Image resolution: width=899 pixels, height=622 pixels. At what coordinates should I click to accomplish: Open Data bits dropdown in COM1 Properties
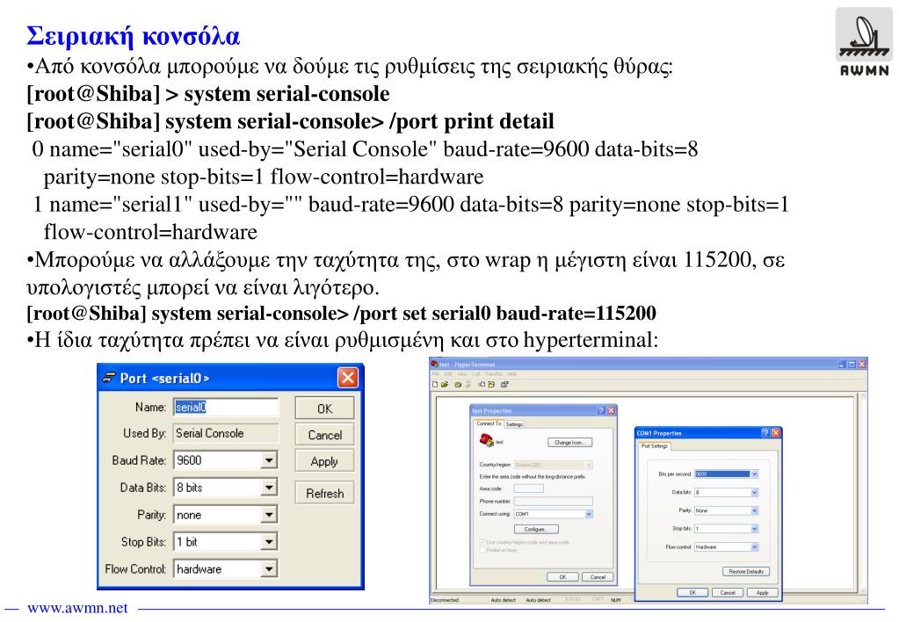tap(755, 493)
